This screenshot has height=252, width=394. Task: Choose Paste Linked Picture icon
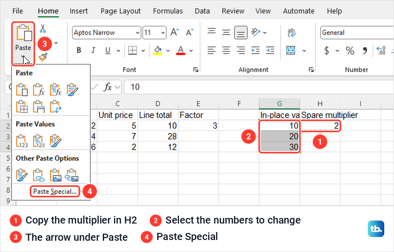(72, 175)
